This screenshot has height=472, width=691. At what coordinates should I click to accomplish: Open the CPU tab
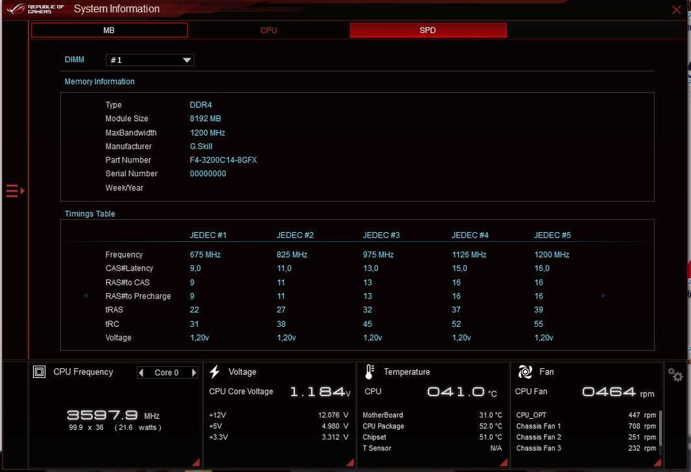coord(268,30)
